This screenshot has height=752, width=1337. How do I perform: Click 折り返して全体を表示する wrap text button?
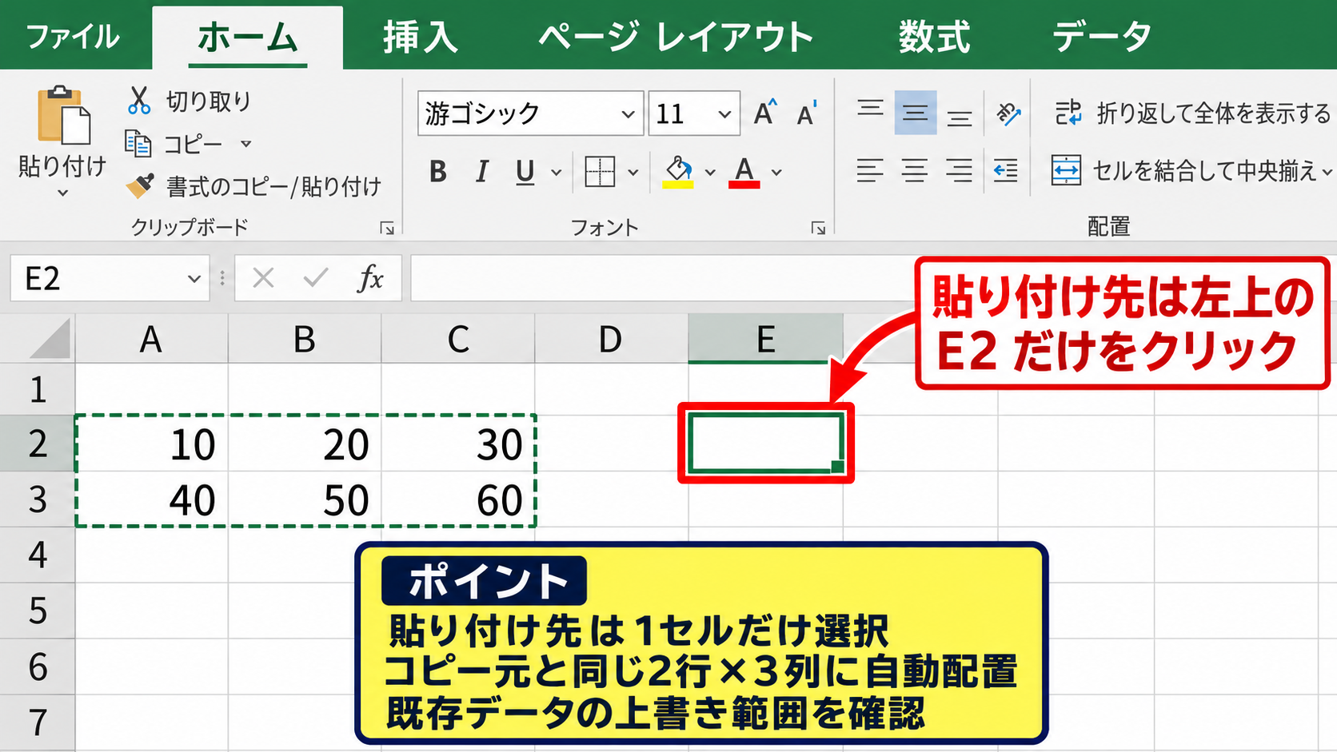coord(1192,113)
